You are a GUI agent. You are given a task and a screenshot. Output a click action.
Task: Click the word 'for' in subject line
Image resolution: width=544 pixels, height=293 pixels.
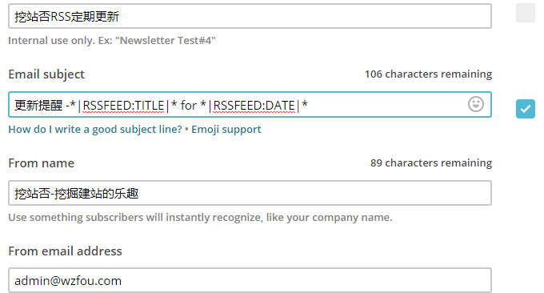(x=188, y=105)
